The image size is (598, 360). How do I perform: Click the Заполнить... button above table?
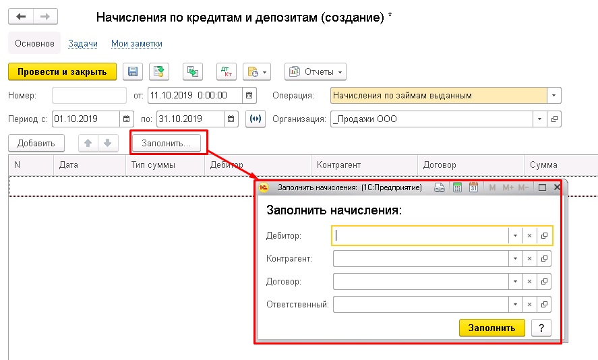(167, 143)
